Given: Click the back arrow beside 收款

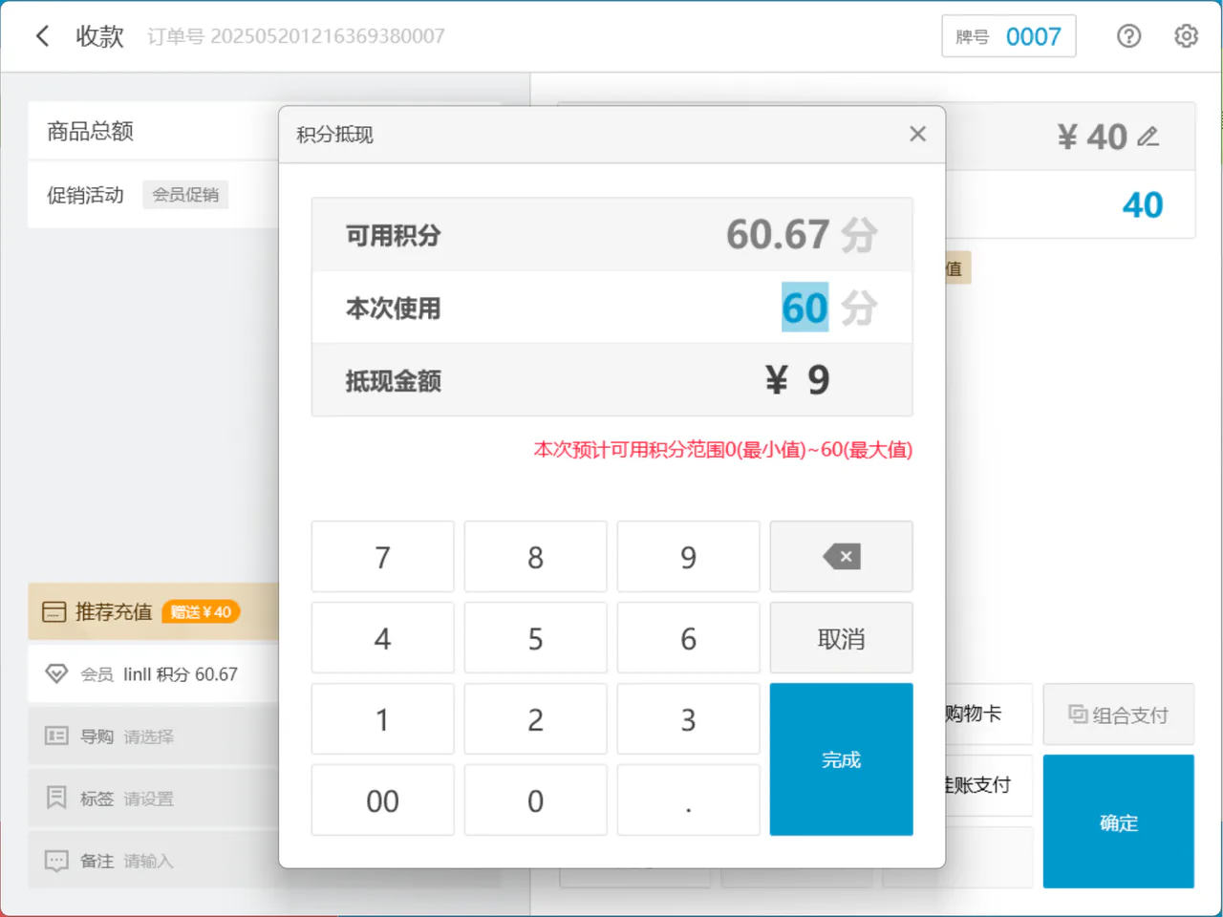Looking at the screenshot, I should [x=42, y=36].
